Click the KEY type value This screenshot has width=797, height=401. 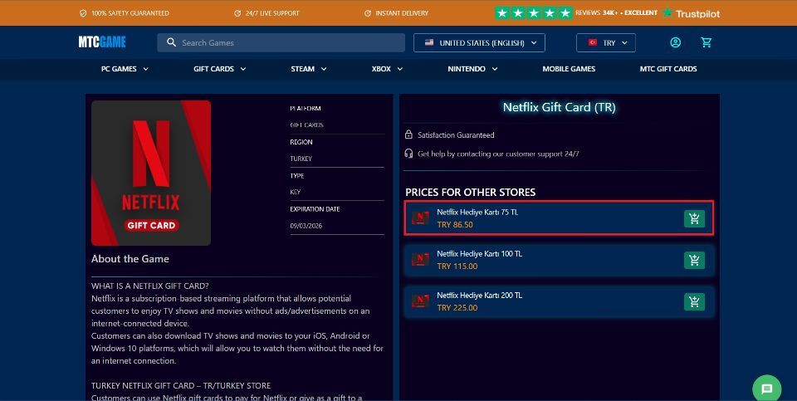coord(296,192)
